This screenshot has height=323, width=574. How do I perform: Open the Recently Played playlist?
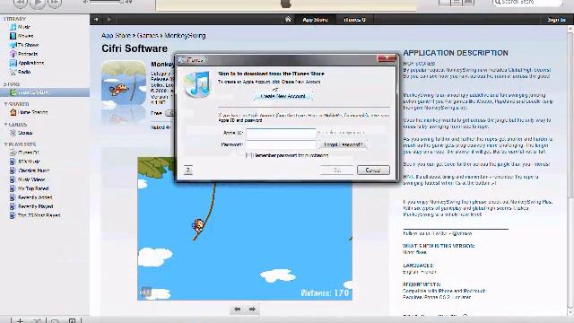pyautogui.click(x=36, y=206)
